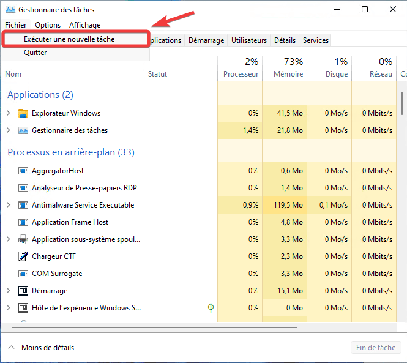Screen dimensions: 407x363
Task: Switch to the Détails tab
Action: pos(285,40)
